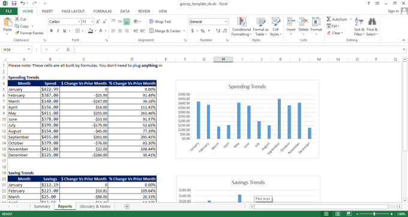408x217 pixels.
Task: Open the font size dropdown
Action: [92, 22]
